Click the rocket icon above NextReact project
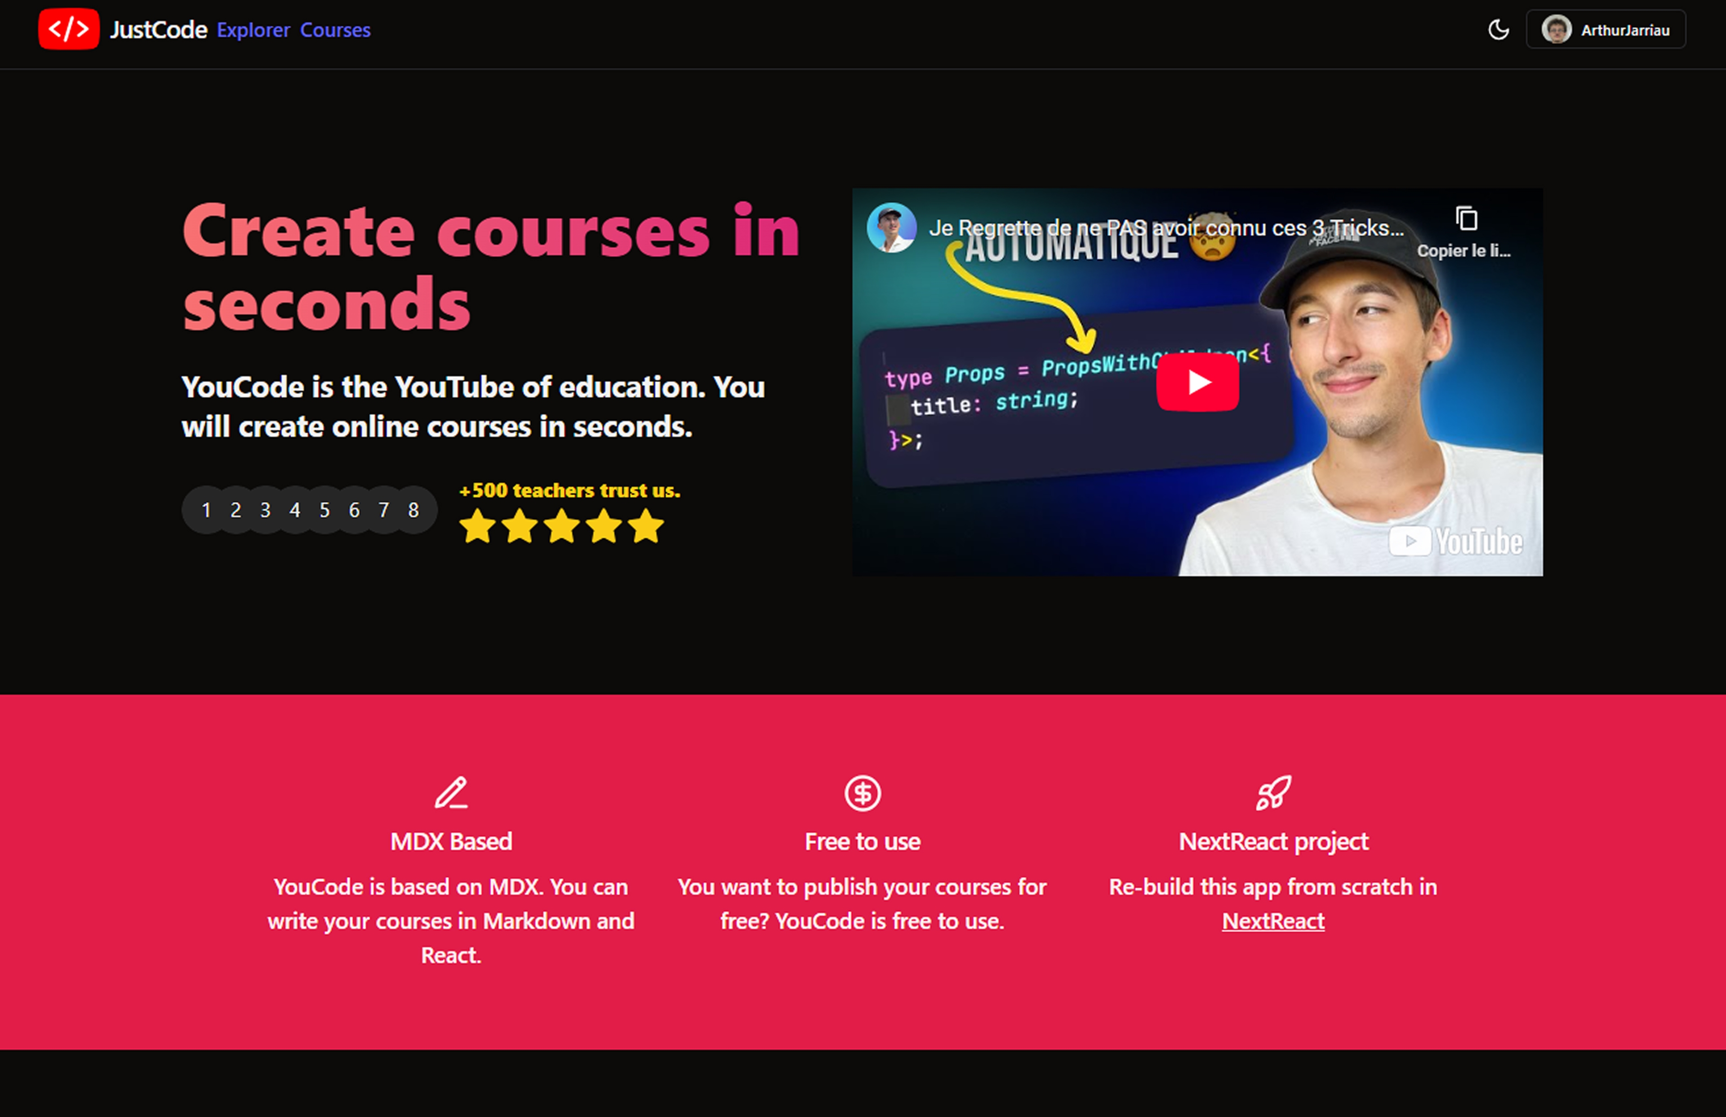This screenshot has width=1726, height=1117. pyautogui.click(x=1273, y=793)
